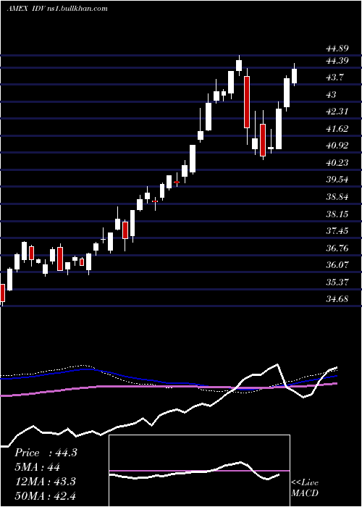Select the 38.84 price axis label
This screenshot has width=362, height=507.
337,196
